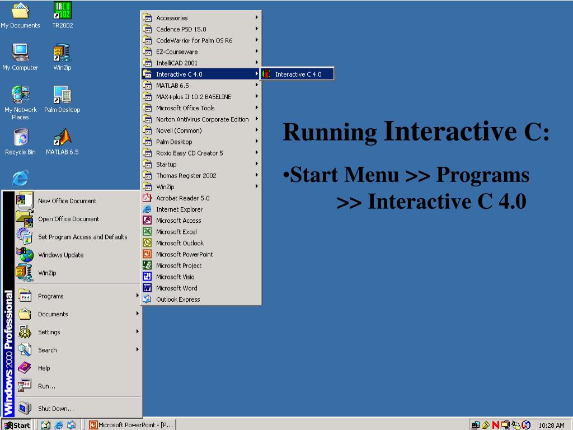This screenshot has height=430, width=573.
Task: Select the Recycle Bin icon
Action: pos(20,142)
